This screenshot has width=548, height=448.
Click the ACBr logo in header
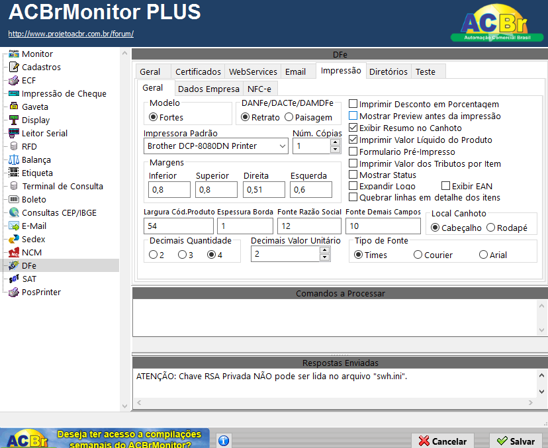point(496,23)
